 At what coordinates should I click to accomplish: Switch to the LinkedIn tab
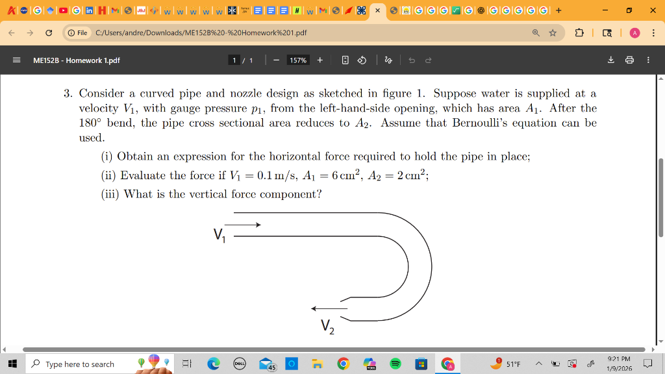coord(89,10)
